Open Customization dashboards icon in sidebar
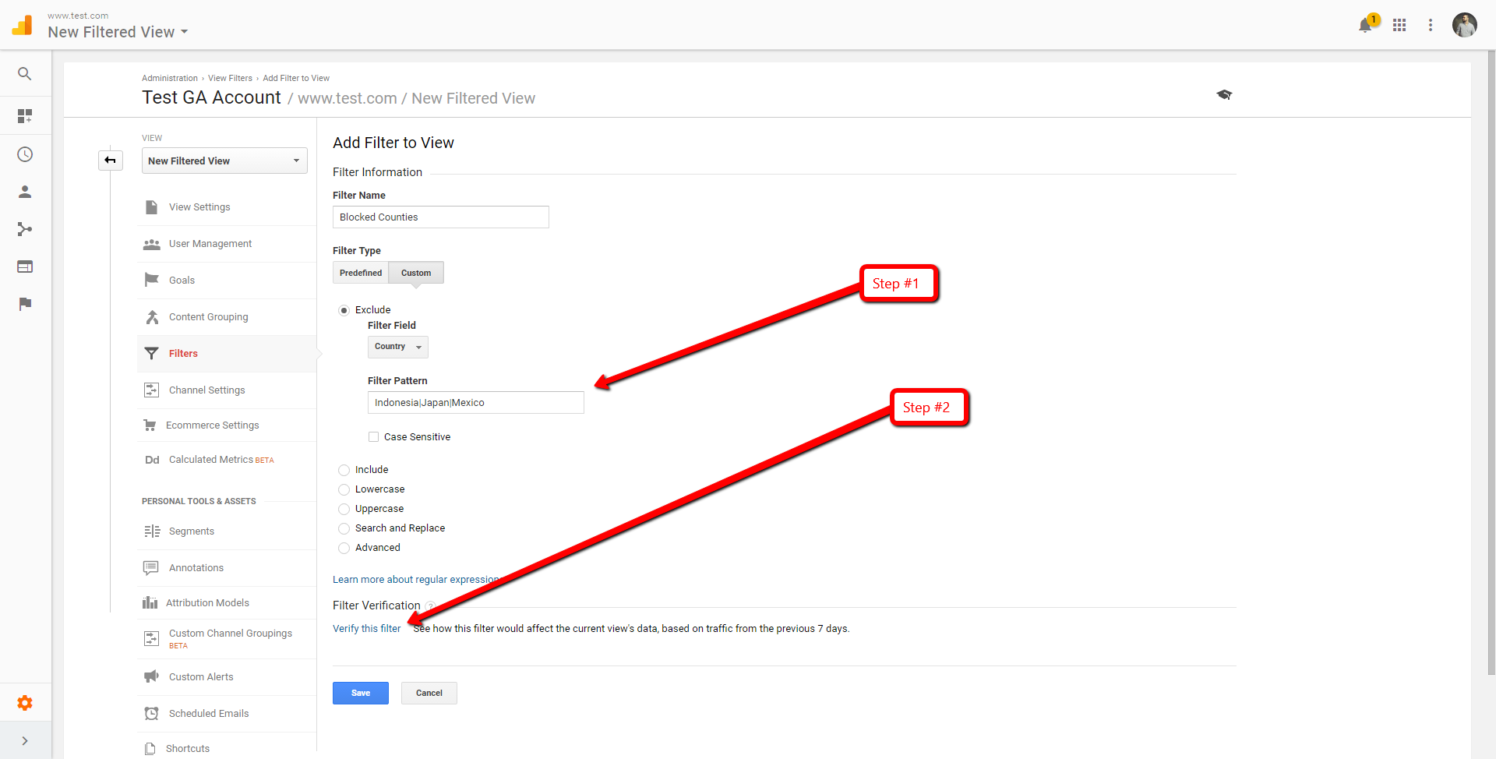 (x=25, y=116)
